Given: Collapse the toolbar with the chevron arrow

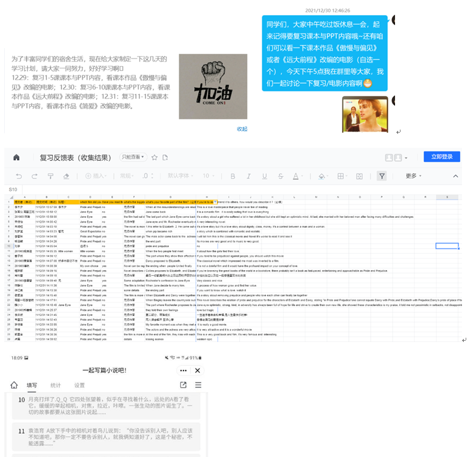Looking at the screenshot, I should pyautogui.click(x=455, y=176).
